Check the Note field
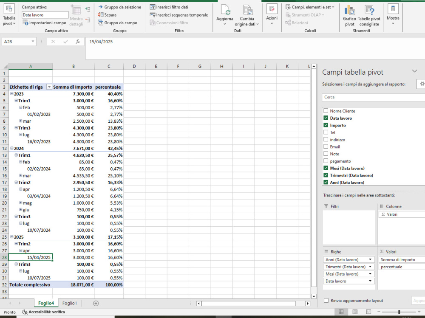Viewport: 425px width, 318px height. [x=326, y=154]
